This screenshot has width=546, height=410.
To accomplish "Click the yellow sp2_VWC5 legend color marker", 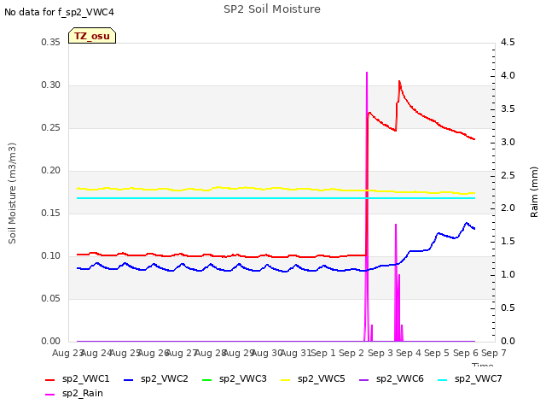I will tap(286, 379).
